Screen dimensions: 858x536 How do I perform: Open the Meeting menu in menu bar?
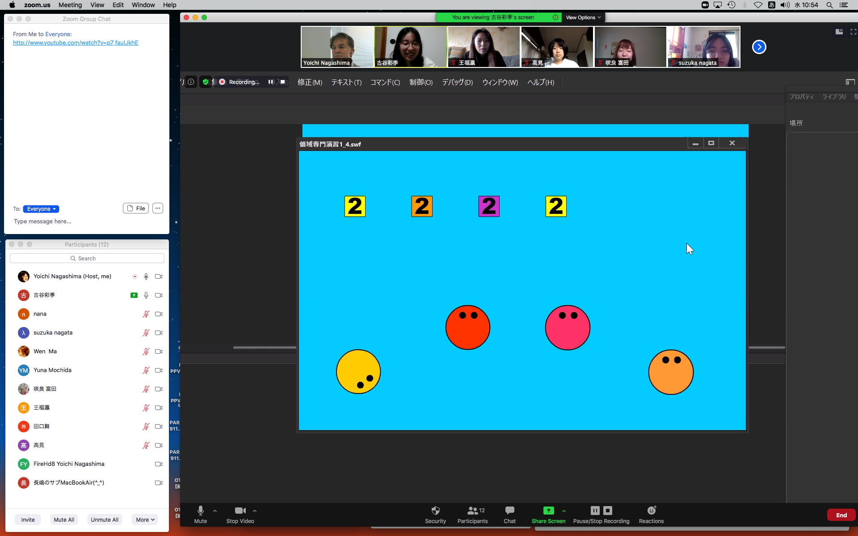[70, 5]
